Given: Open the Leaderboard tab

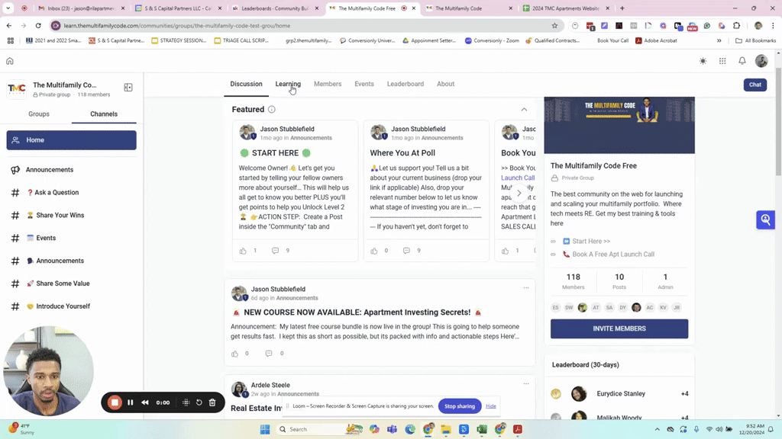Looking at the screenshot, I should coord(406,84).
